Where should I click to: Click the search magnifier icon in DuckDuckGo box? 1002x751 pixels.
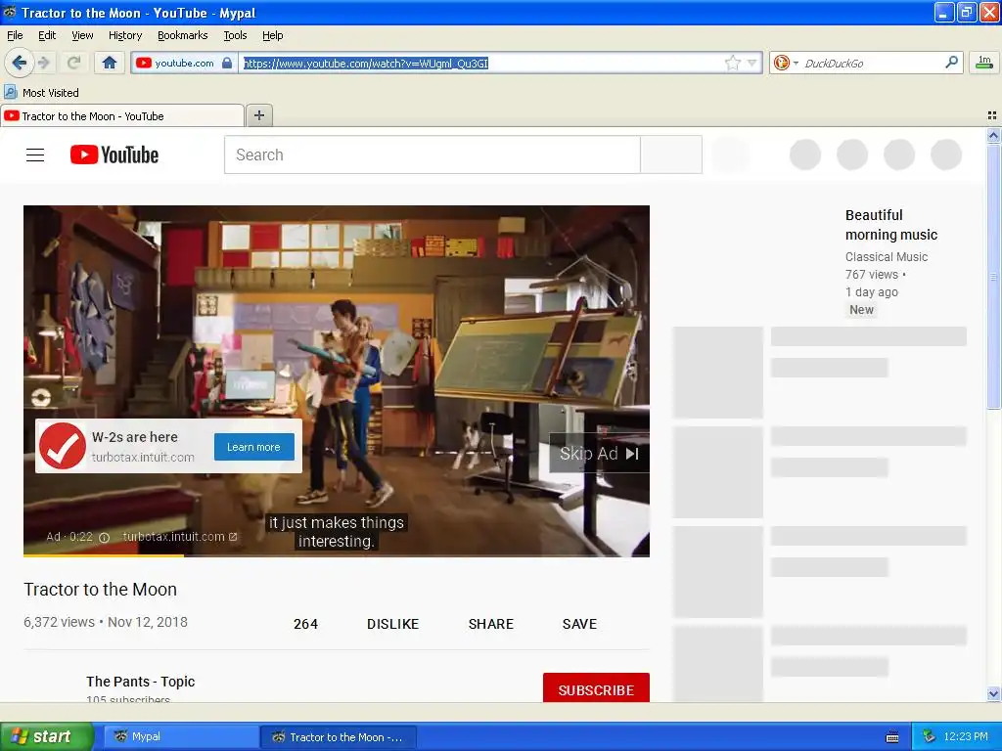[951, 63]
